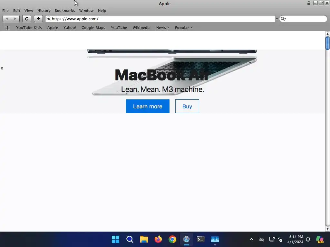Image resolution: width=330 pixels, height=247 pixels.
Task: Focus the address bar URL field
Action: (x=160, y=19)
